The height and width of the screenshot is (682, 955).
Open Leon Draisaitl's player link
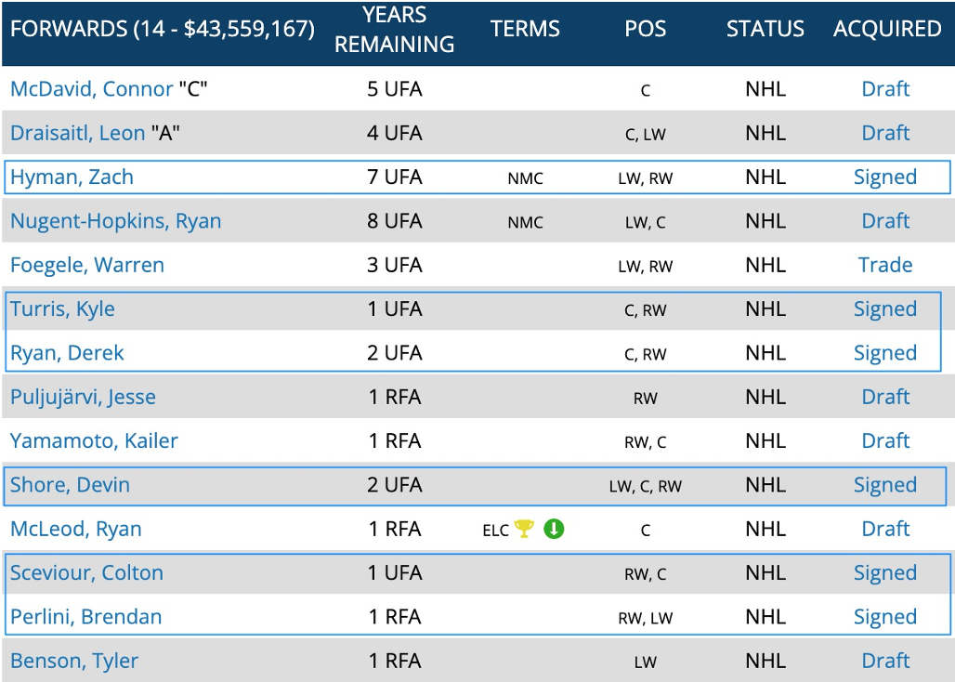[77, 133]
